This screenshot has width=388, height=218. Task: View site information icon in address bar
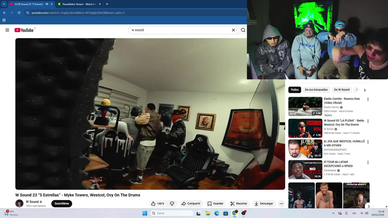(x=28, y=13)
